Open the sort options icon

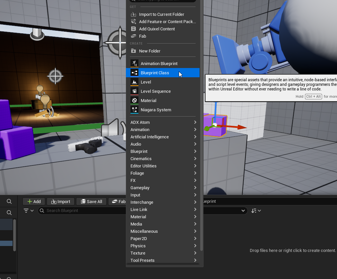(x=256, y=211)
